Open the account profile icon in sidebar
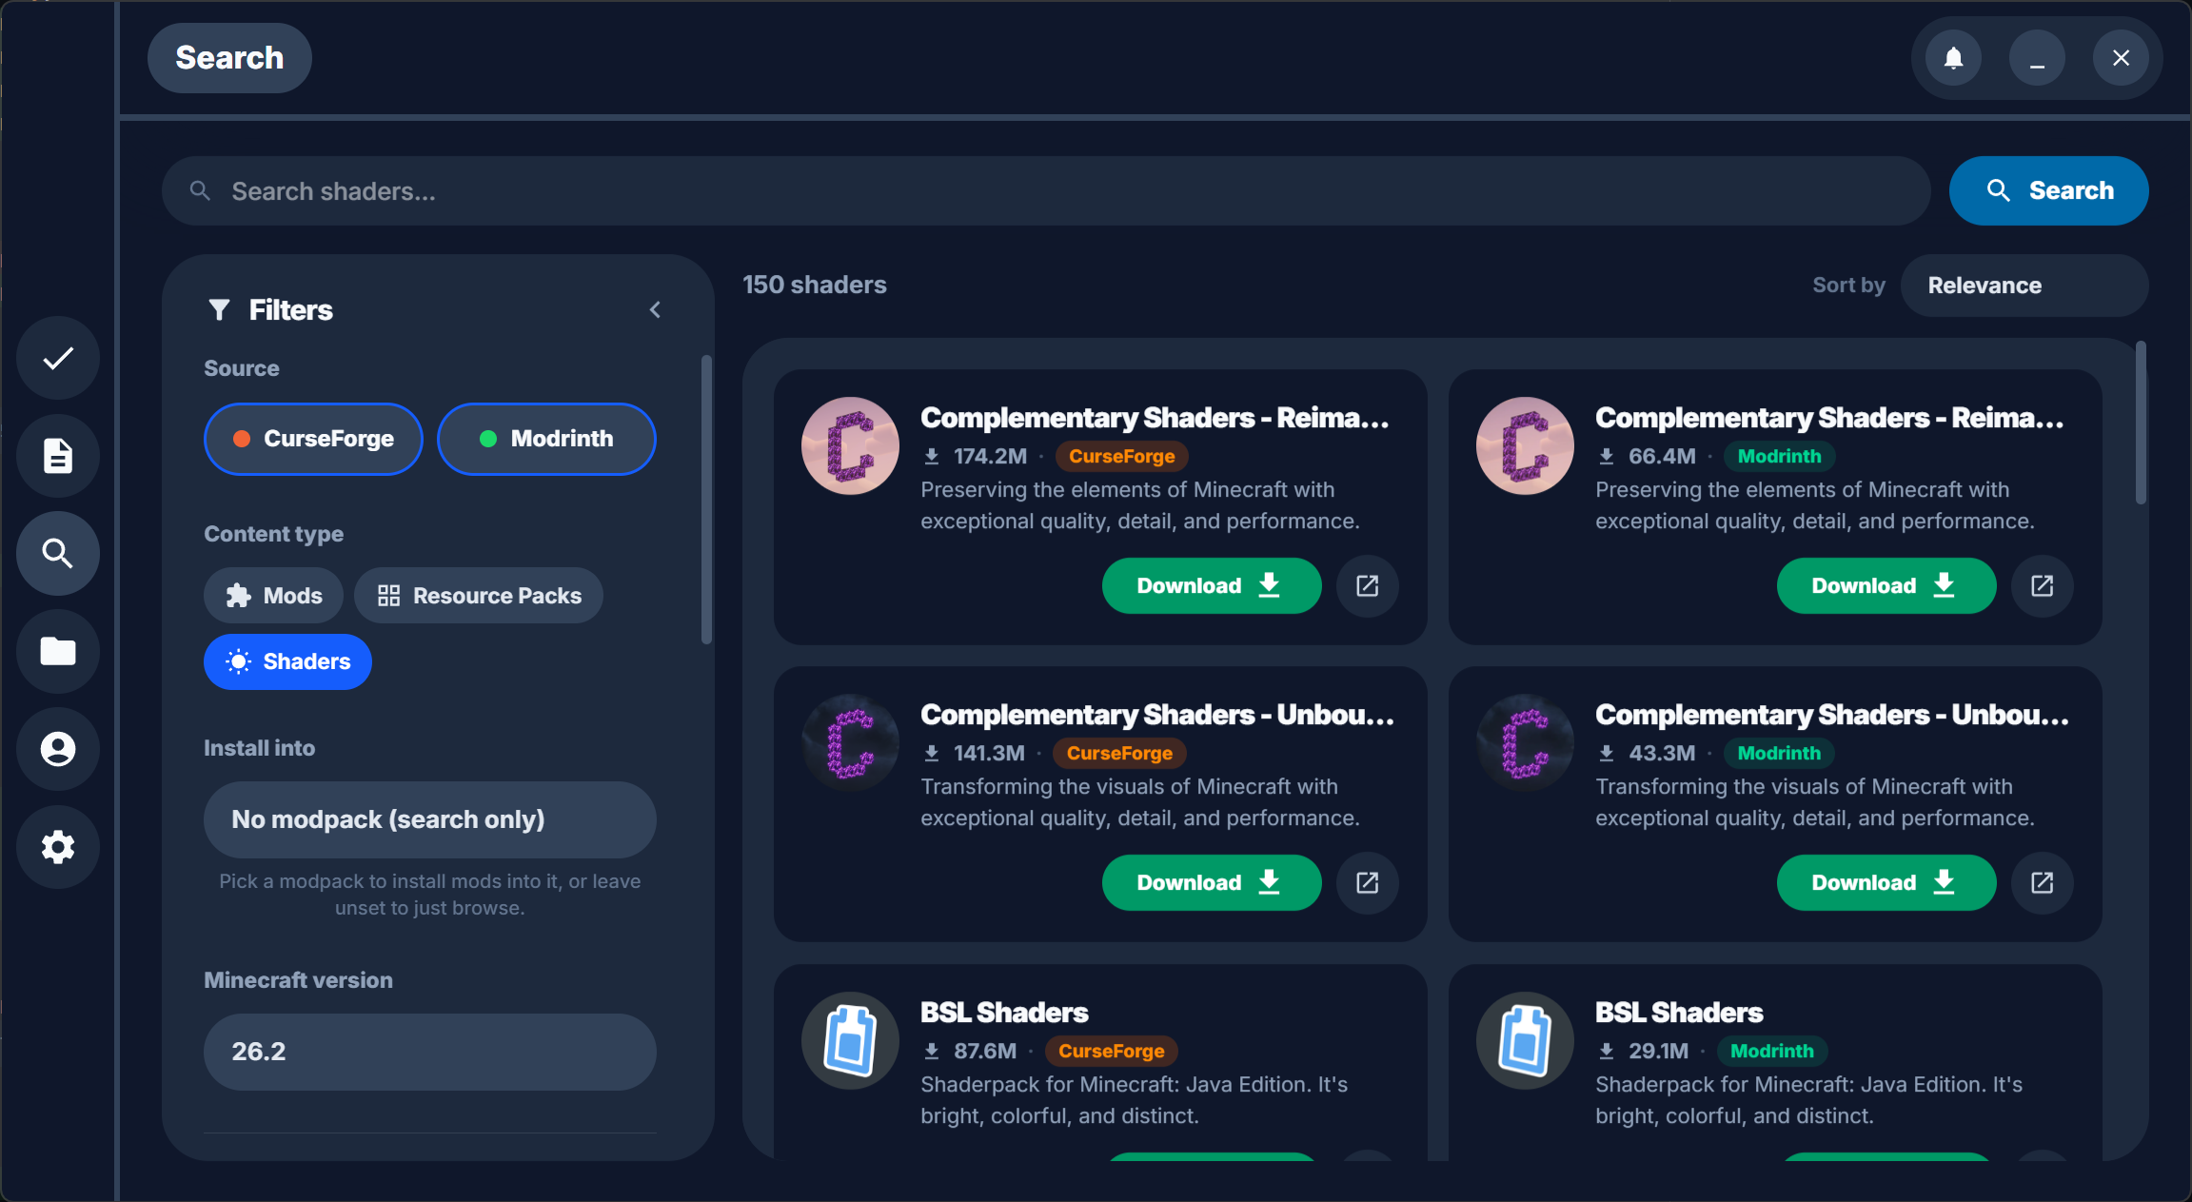 58,749
